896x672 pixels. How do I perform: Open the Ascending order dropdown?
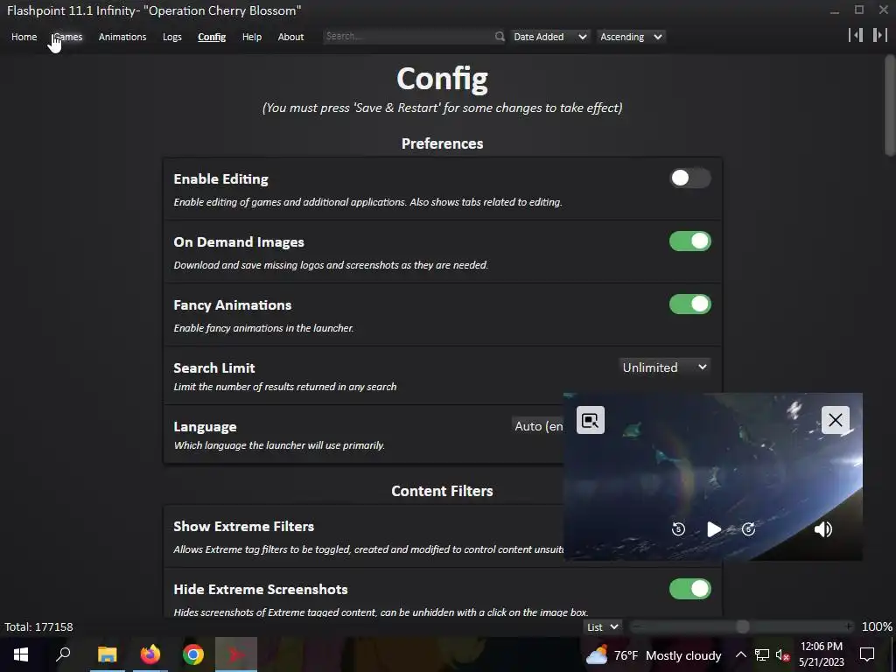[x=631, y=37]
